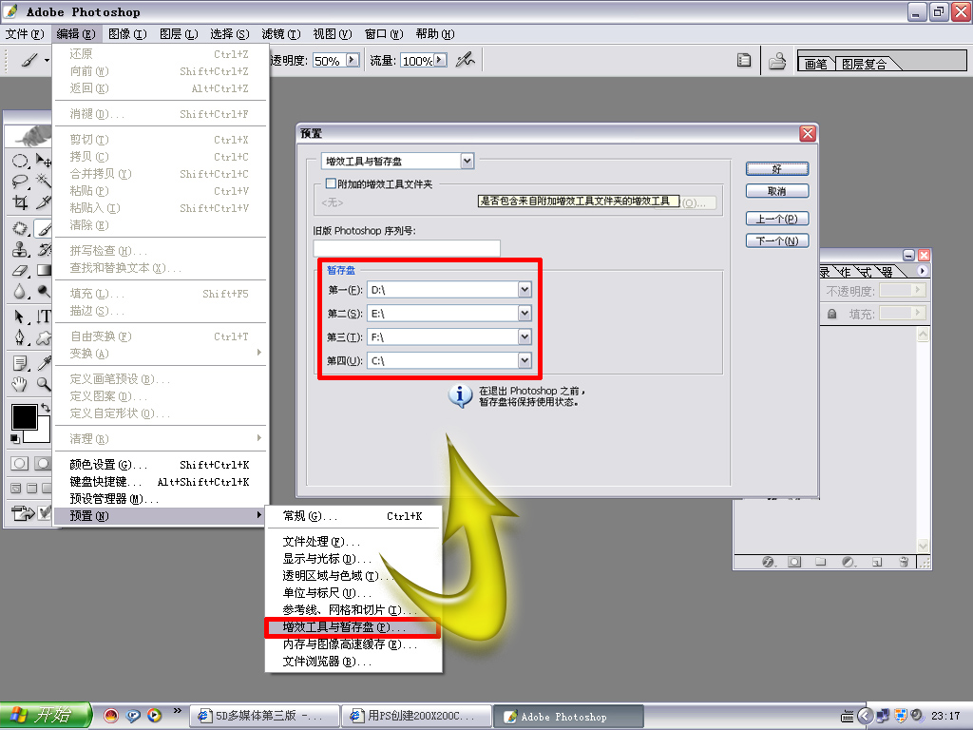Viewport: 973px width, 730px height.
Task: Click the swap foreground/background colors arrow
Action: 46,408
